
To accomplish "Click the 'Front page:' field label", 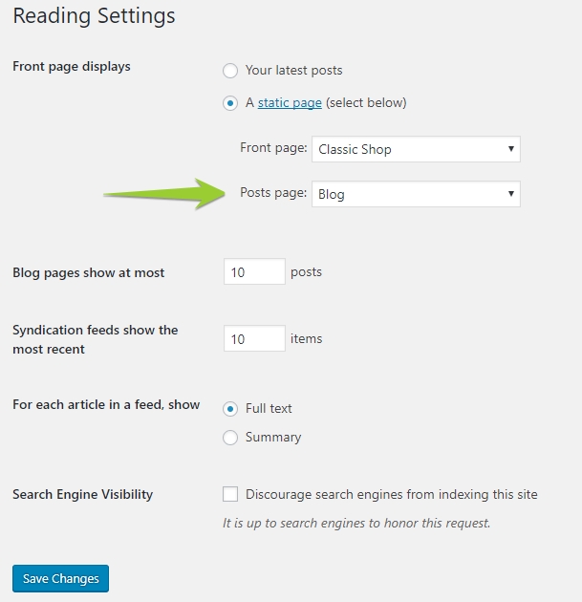I will click(x=273, y=149).
